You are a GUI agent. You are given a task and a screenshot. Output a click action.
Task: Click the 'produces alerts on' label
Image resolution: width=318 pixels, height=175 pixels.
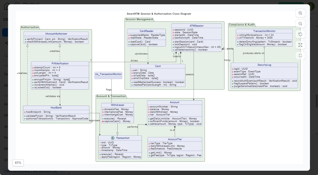(x=253, y=53)
